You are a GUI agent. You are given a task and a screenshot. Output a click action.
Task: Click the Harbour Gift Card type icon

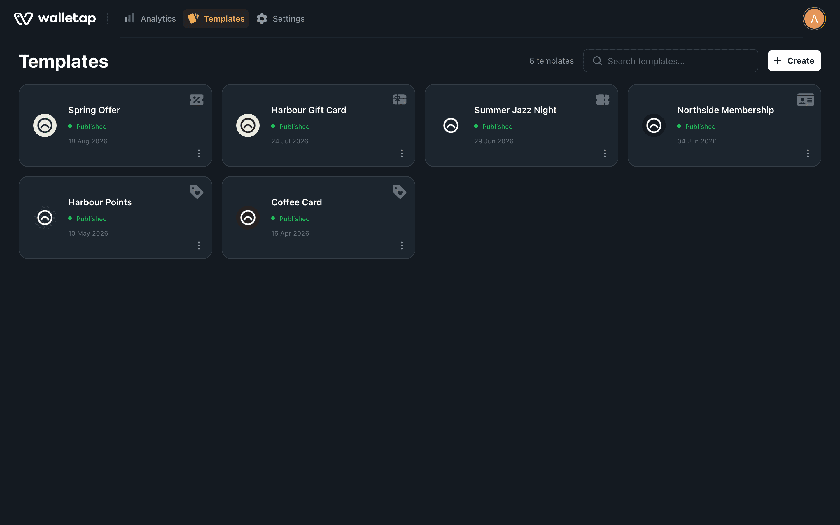point(400,100)
